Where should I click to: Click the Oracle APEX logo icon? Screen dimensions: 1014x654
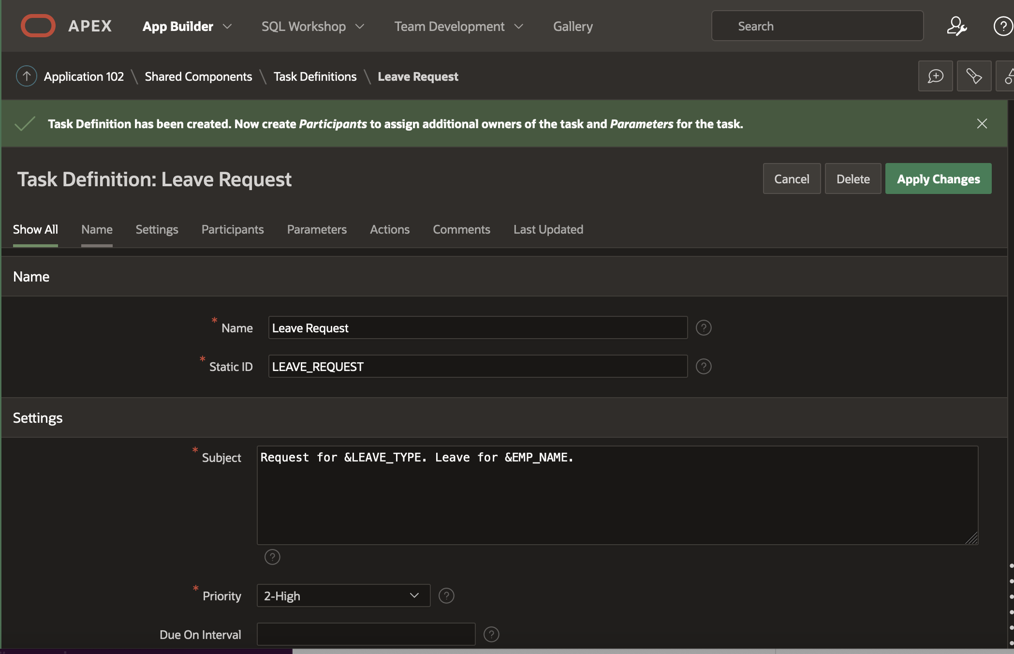click(x=38, y=26)
